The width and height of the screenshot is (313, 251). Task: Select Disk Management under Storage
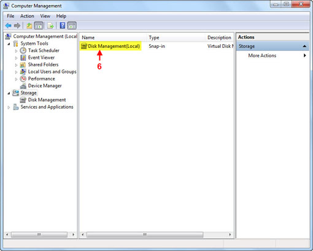(47, 100)
